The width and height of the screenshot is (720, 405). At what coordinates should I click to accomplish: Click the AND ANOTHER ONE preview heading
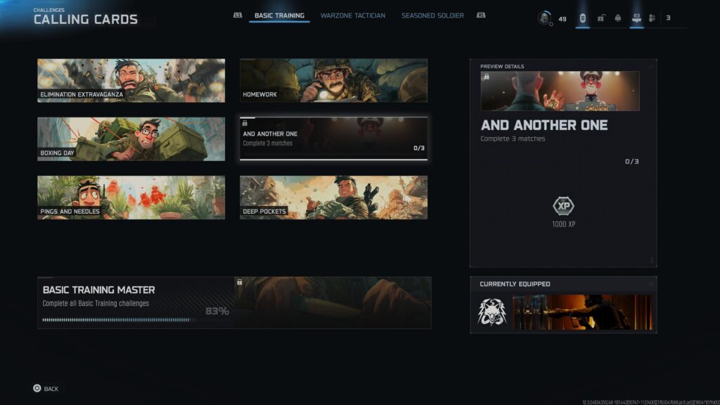tap(544, 125)
